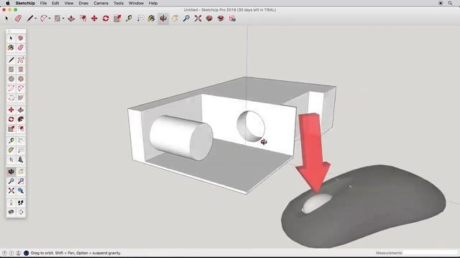Select the Polygon tool in left palette
Image resolution: width=460 pixels, height=258 pixels.
click(x=21, y=79)
